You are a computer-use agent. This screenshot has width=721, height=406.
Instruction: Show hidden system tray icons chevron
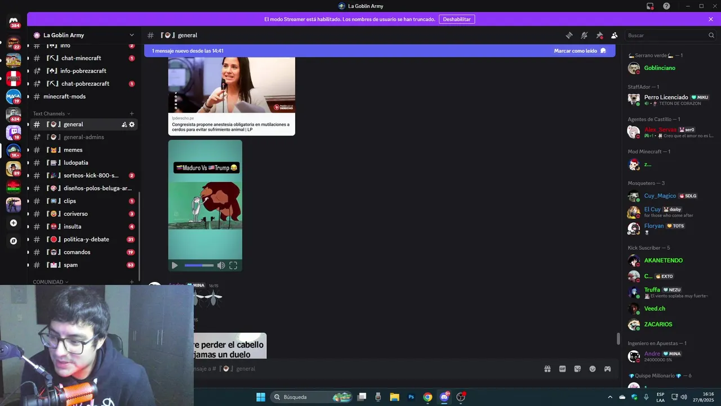(610, 397)
